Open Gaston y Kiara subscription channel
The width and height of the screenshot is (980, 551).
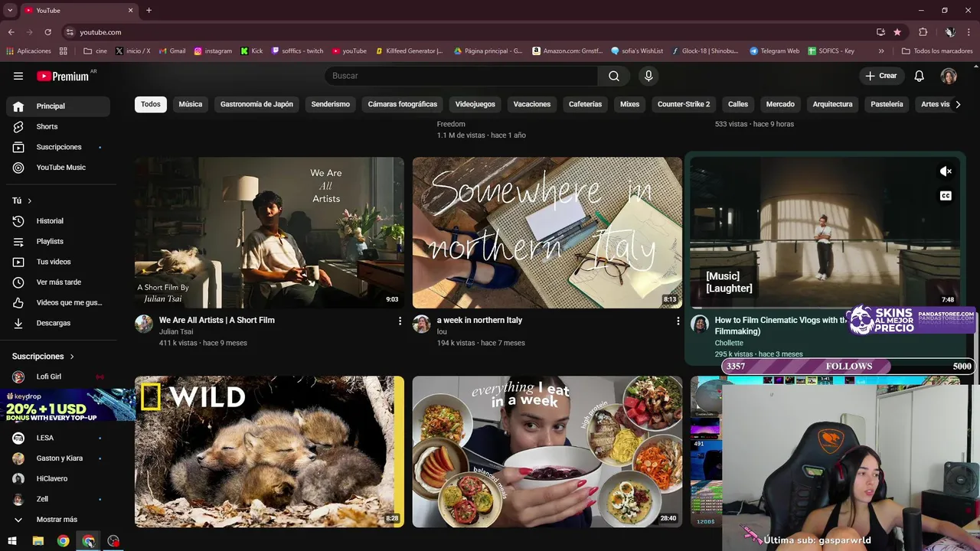coord(58,458)
